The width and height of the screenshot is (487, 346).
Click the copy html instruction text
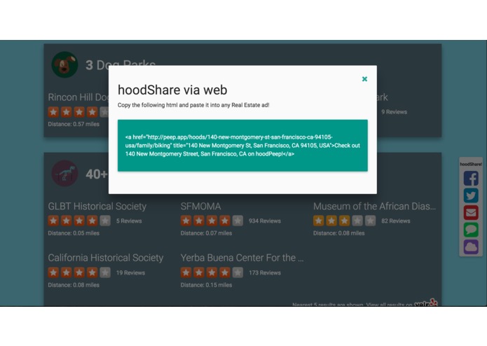point(193,105)
